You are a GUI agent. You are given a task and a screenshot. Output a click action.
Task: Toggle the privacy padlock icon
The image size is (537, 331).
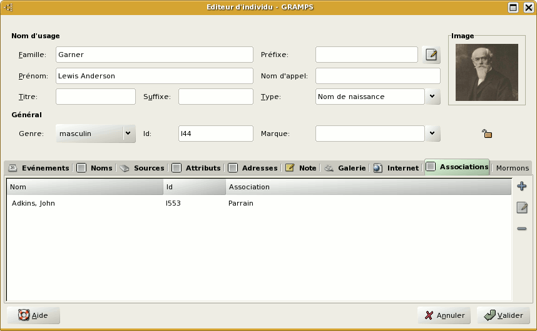click(486, 133)
